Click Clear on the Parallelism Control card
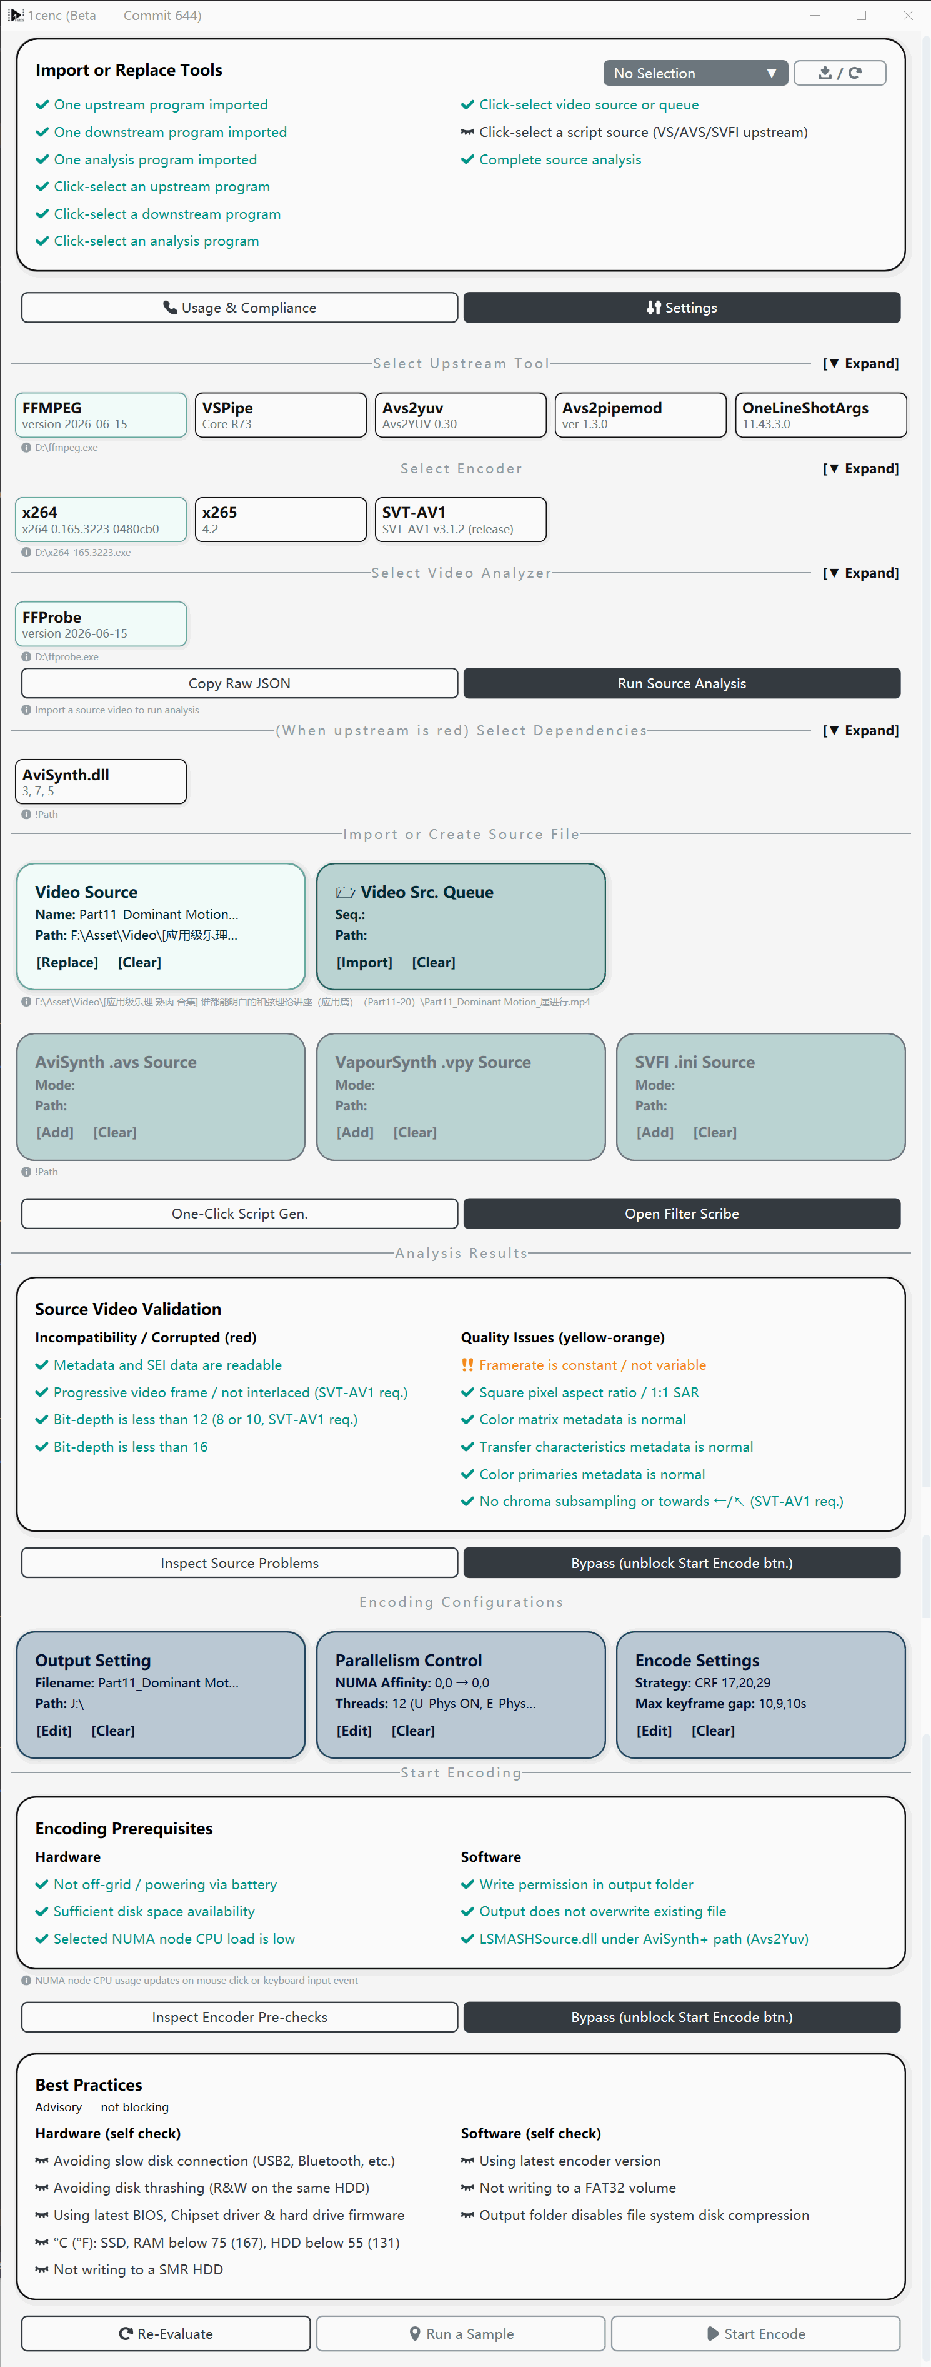Image resolution: width=931 pixels, height=2367 pixels. tap(413, 1731)
